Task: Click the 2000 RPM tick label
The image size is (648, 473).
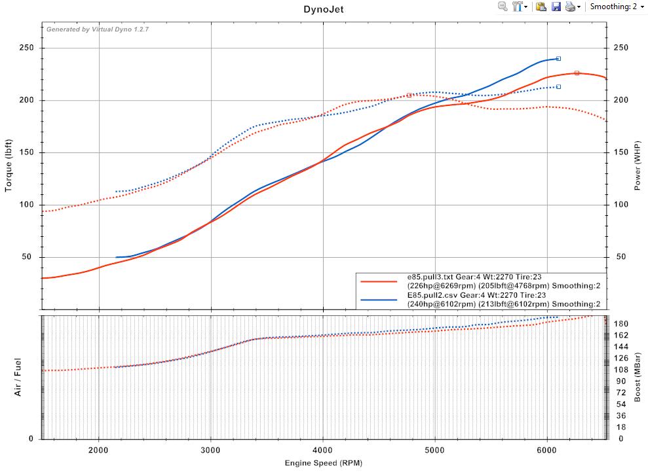Action: click(x=99, y=450)
